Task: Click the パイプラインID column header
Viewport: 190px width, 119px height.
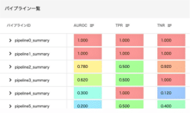Action: pos(19,25)
